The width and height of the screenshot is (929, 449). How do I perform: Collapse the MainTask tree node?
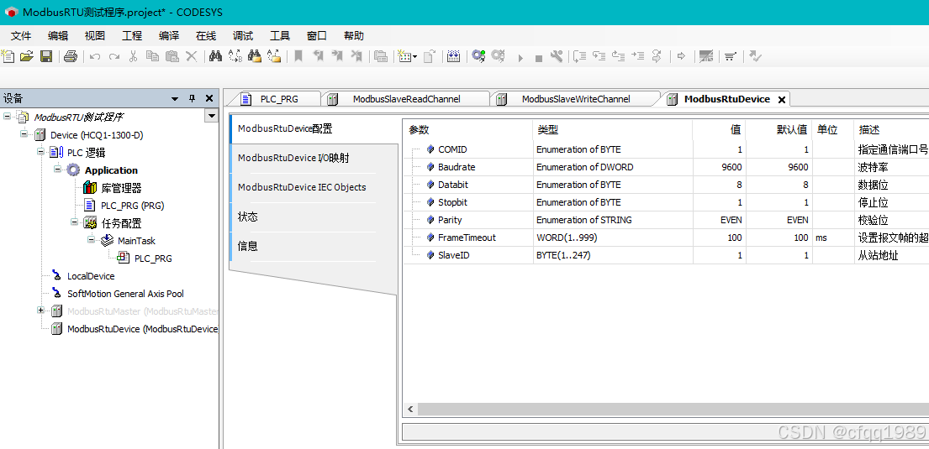92,239
